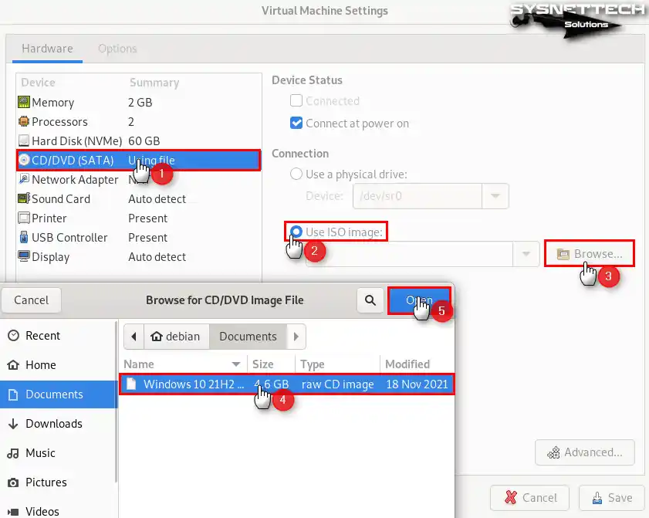Expand the forward breadcrumb arrow
Screen dimensions: 649x518
pos(296,337)
